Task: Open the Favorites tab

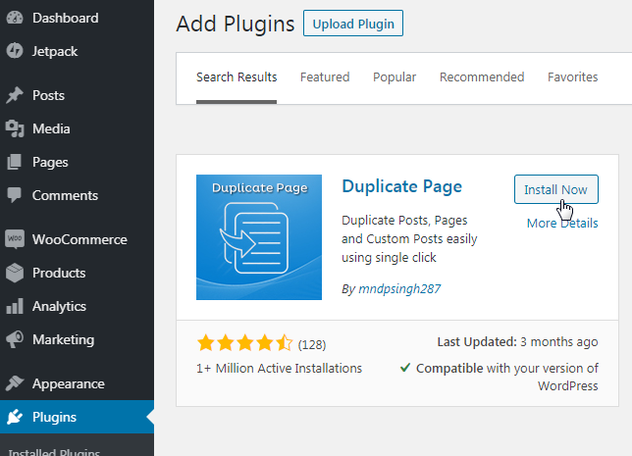Action: point(573,77)
